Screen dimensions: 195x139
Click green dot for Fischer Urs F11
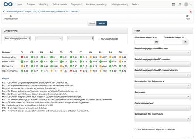pyautogui.click(x=120, y=66)
